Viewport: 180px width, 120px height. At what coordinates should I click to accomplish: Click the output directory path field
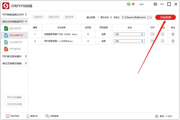point(134,17)
